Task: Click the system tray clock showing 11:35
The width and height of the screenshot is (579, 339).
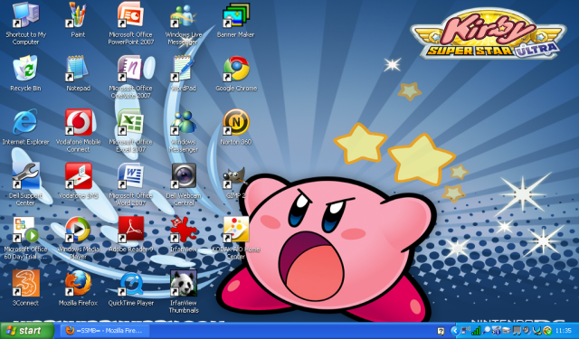Action: (x=563, y=331)
